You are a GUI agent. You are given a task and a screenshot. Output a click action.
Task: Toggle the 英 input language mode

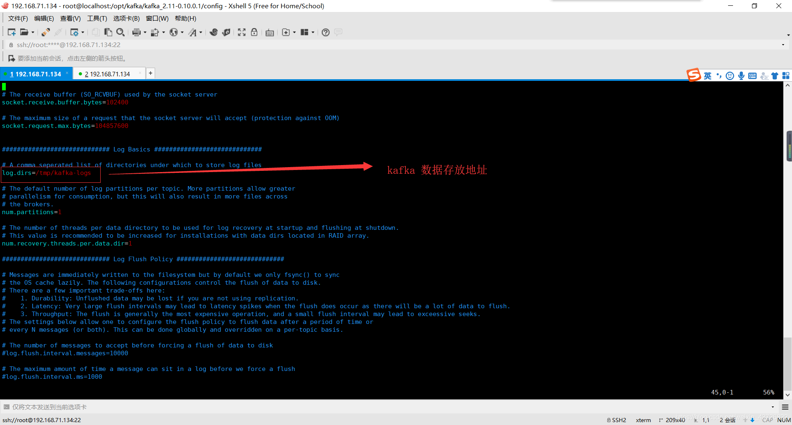[x=707, y=76]
